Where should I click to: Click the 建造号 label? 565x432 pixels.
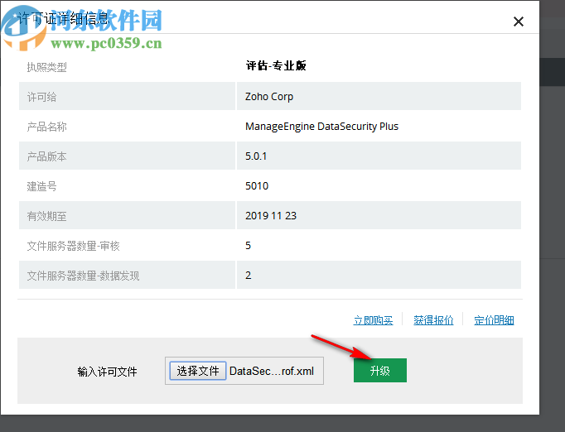pyautogui.click(x=41, y=186)
